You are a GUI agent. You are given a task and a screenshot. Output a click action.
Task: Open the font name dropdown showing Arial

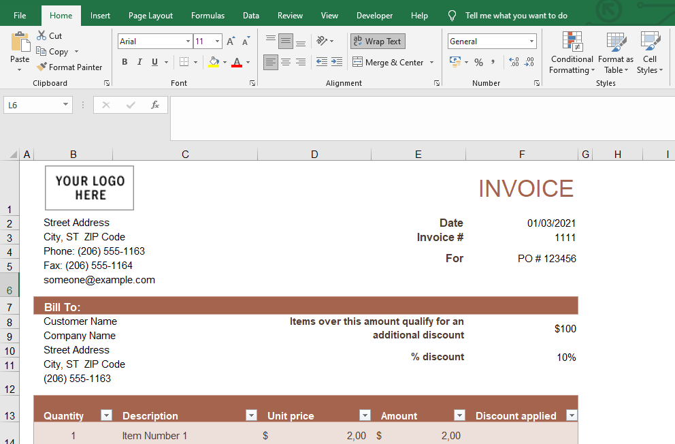pyautogui.click(x=188, y=42)
